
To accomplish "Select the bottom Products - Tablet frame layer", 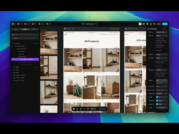I will pyautogui.click(x=20, y=78).
